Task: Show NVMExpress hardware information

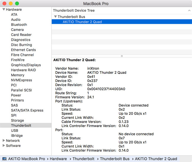Action: coord(21,80)
